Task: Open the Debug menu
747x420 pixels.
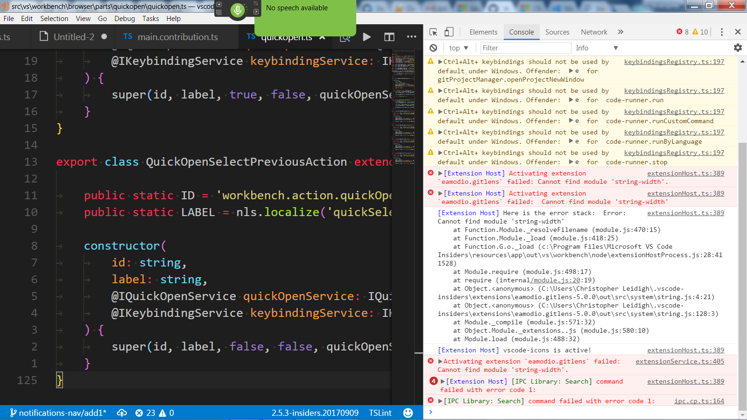Action: (x=124, y=19)
